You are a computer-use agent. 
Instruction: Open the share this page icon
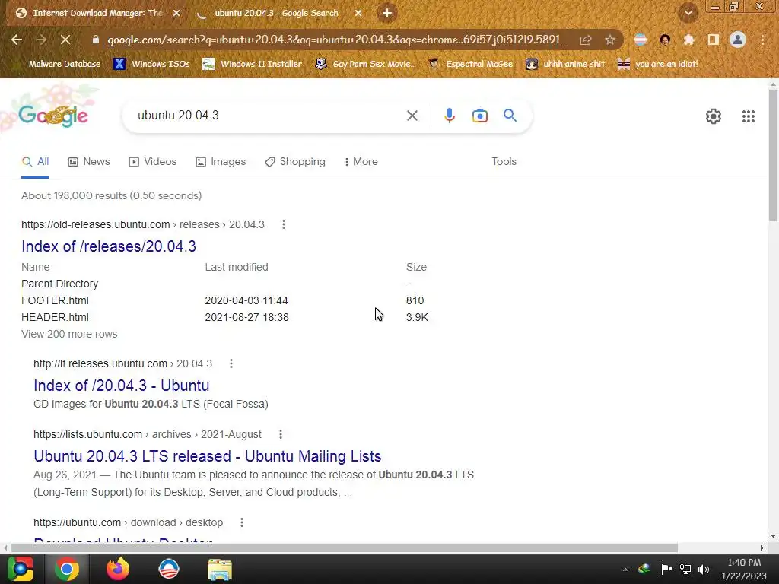pos(586,40)
